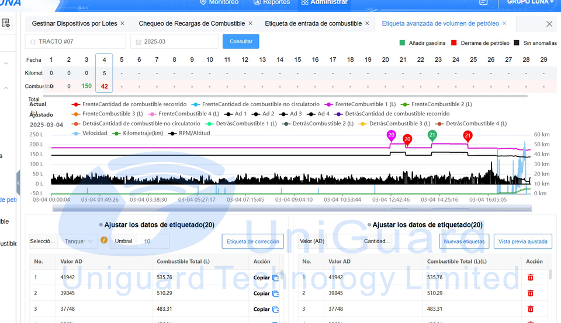Toggle FrenteCantidad de combustible no circulatorio series
Image resolution: width=561 pixels, height=323 pixels.
pos(255,104)
